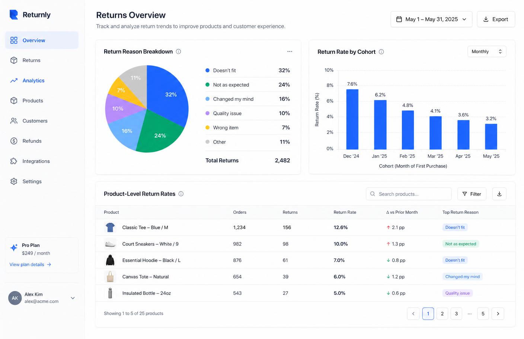The image size is (524, 339).
Task: Follow the View plan details link
Action: (x=31, y=264)
